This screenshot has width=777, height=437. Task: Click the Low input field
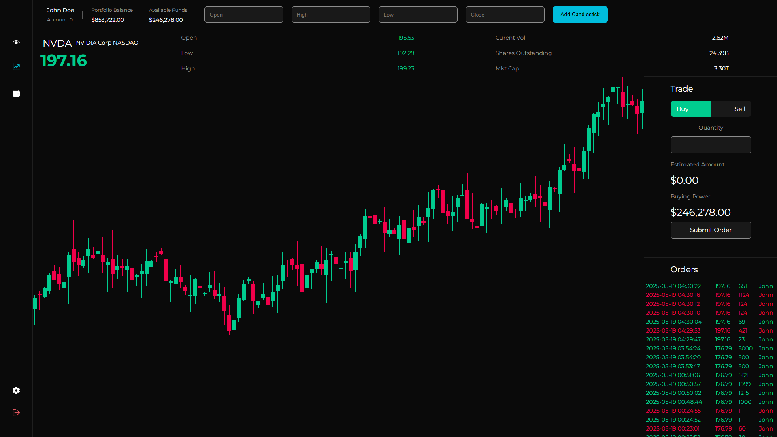pyautogui.click(x=417, y=14)
